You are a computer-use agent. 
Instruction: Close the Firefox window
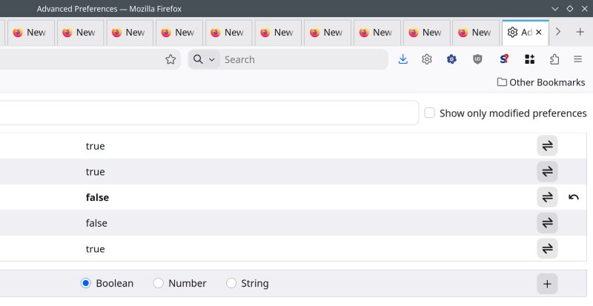[584, 9]
